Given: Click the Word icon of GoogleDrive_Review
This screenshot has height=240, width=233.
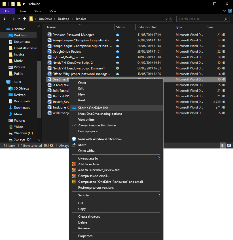Looking at the screenshot, I should tap(49, 51).
